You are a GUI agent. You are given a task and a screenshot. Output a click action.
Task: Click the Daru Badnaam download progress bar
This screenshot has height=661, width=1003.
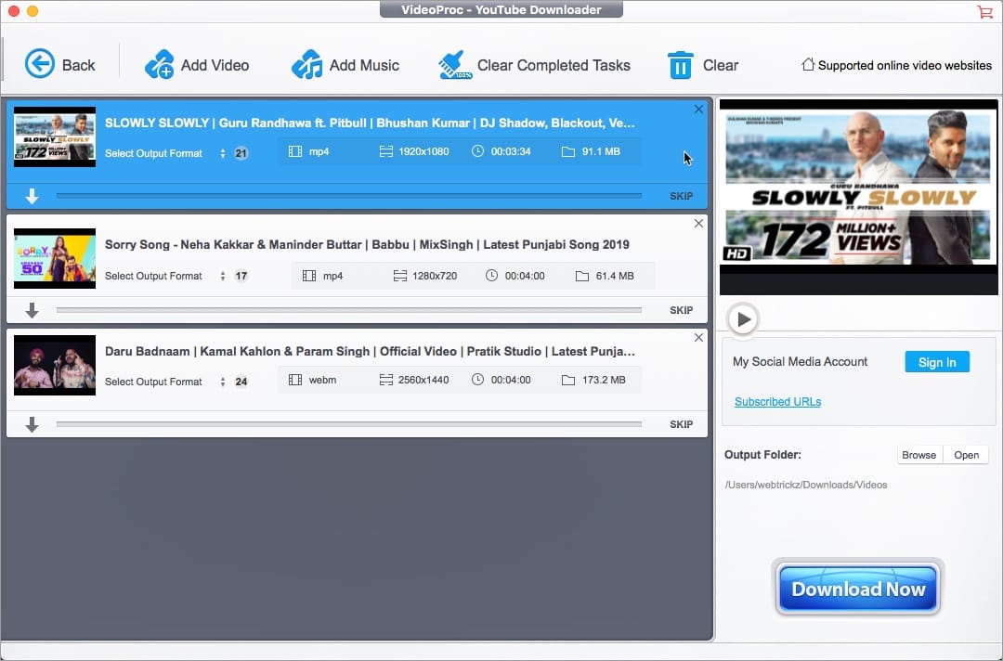click(348, 424)
